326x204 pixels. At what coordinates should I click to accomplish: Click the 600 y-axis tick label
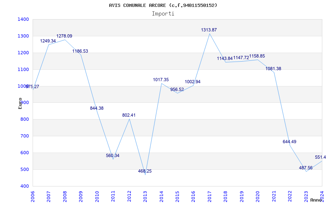(24, 153)
